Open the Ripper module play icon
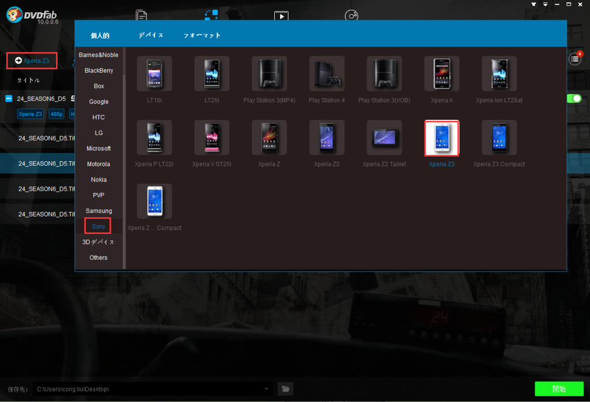The width and height of the screenshot is (590, 402). coord(281,16)
